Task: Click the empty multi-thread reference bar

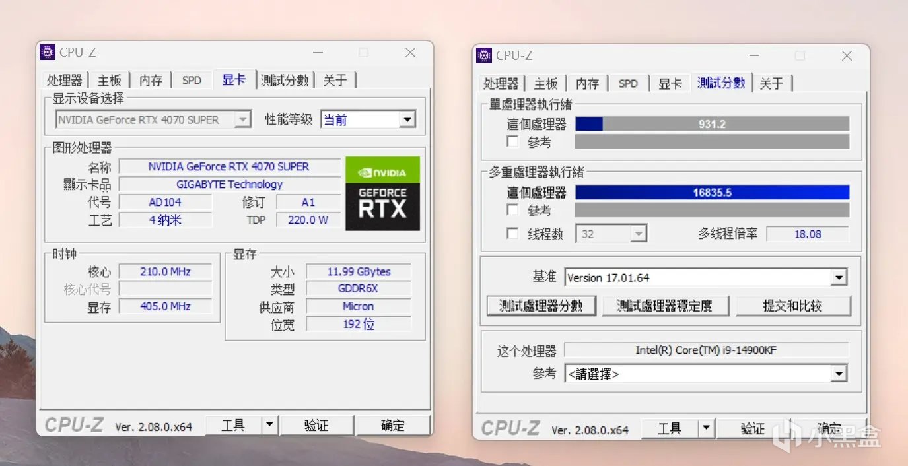Action: [712, 210]
